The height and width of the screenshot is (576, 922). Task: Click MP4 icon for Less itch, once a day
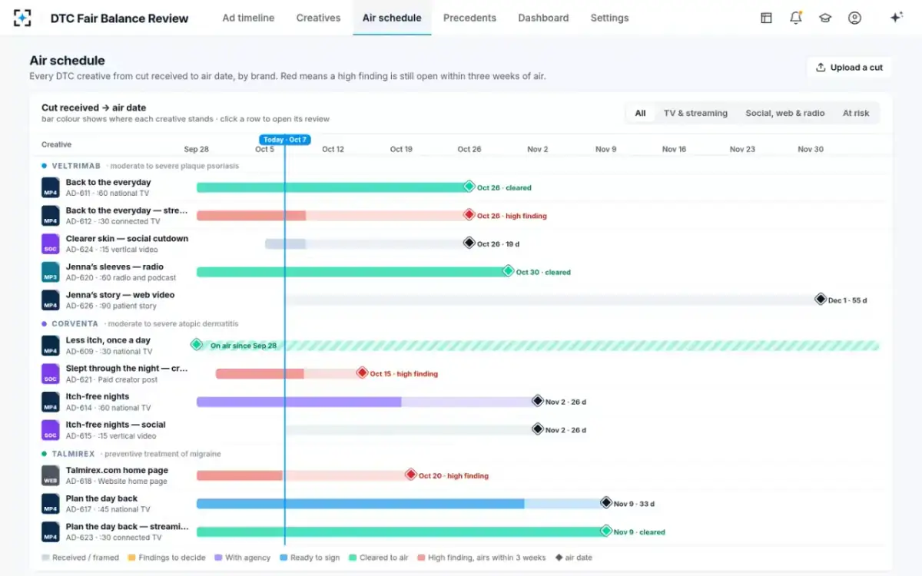click(x=50, y=346)
